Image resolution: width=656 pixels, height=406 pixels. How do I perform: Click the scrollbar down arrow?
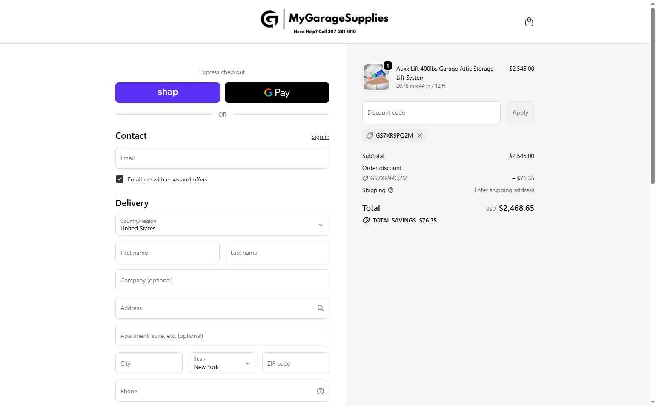653,402
